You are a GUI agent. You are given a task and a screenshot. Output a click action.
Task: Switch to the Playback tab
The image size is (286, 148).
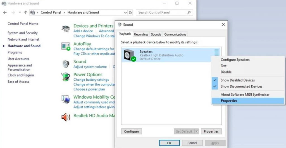coord(125,34)
